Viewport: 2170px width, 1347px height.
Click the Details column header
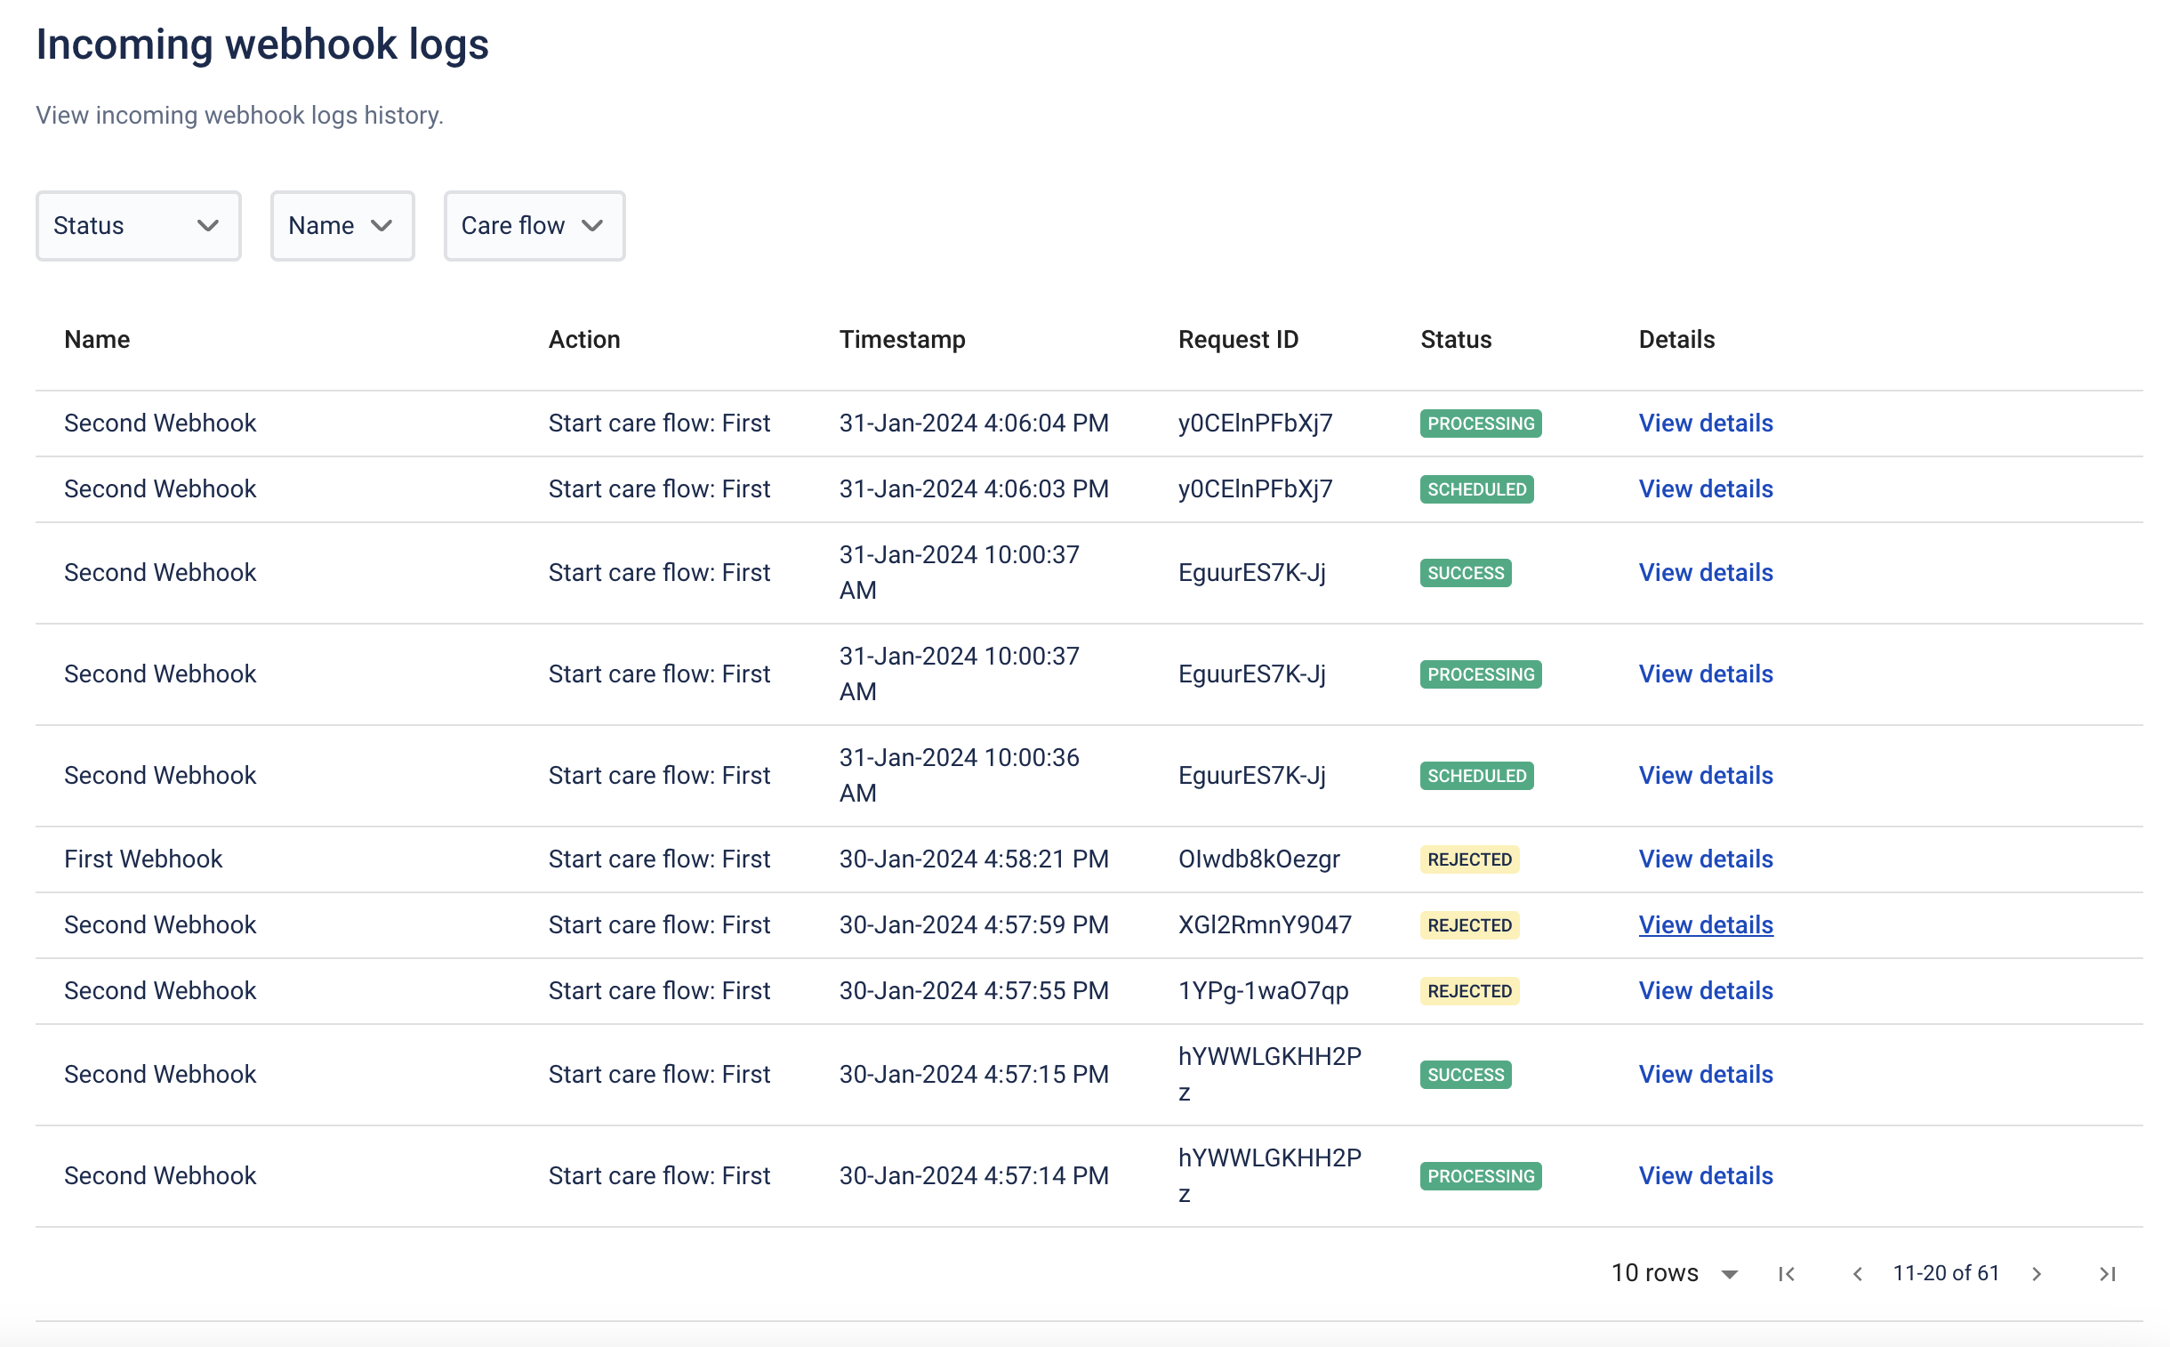click(1676, 340)
